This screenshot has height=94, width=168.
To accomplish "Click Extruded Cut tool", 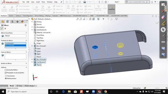I will click(x=36, y=9).
